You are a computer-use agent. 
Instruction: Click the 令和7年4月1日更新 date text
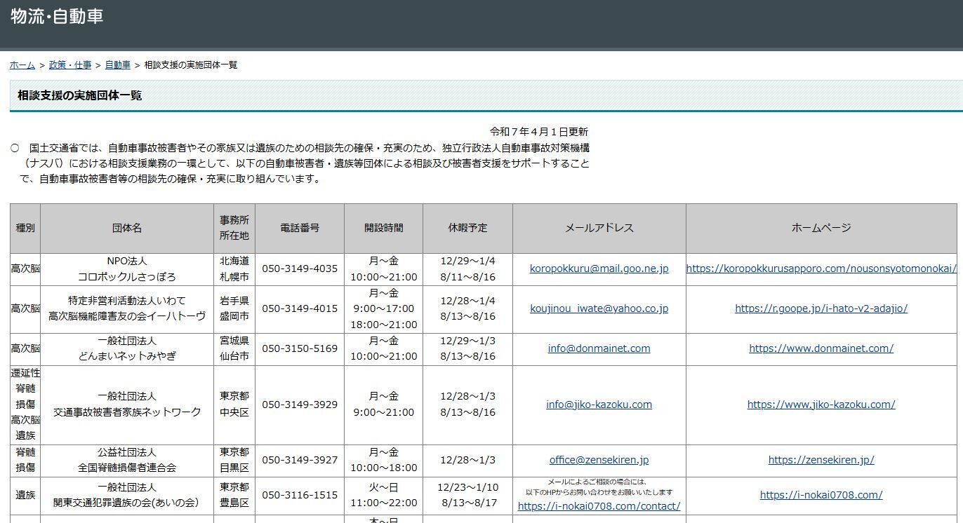pyautogui.click(x=539, y=132)
